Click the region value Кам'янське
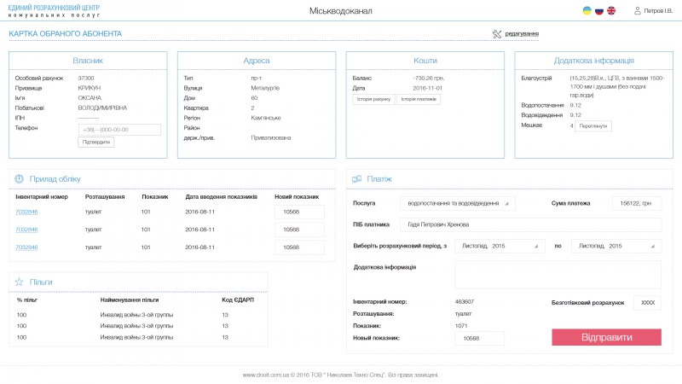The width and height of the screenshot is (682, 384). click(266, 118)
